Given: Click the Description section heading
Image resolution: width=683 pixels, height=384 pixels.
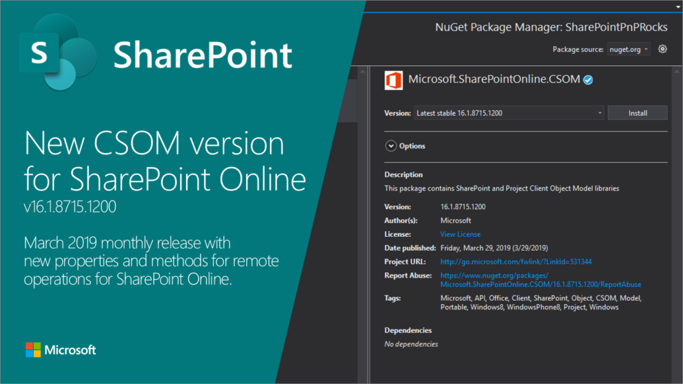Looking at the screenshot, I should point(404,174).
